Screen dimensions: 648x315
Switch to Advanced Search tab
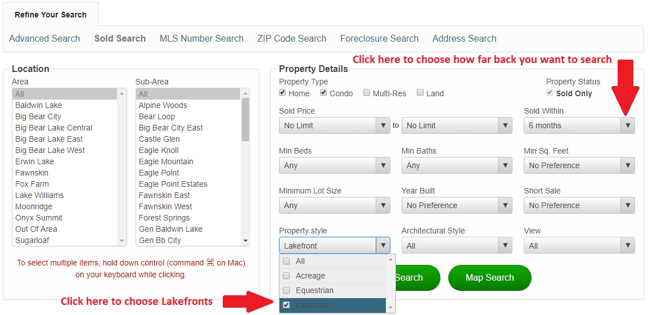pyautogui.click(x=44, y=39)
